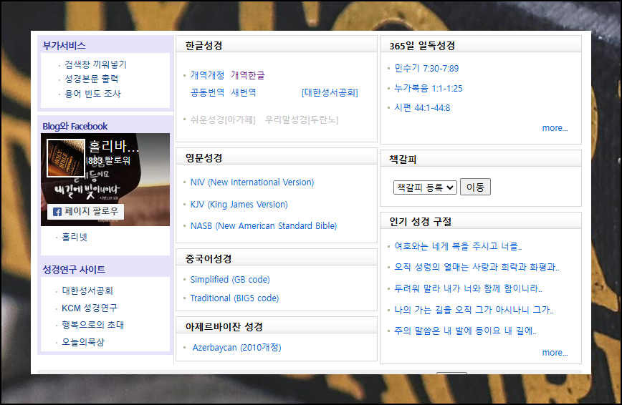
Task: Open the 홀리넷 link
Action: point(75,237)
